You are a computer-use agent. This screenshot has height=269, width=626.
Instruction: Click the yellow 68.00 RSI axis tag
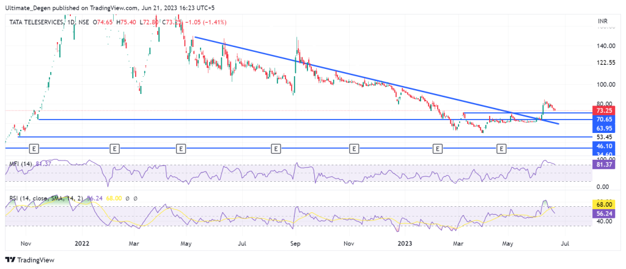603,204
